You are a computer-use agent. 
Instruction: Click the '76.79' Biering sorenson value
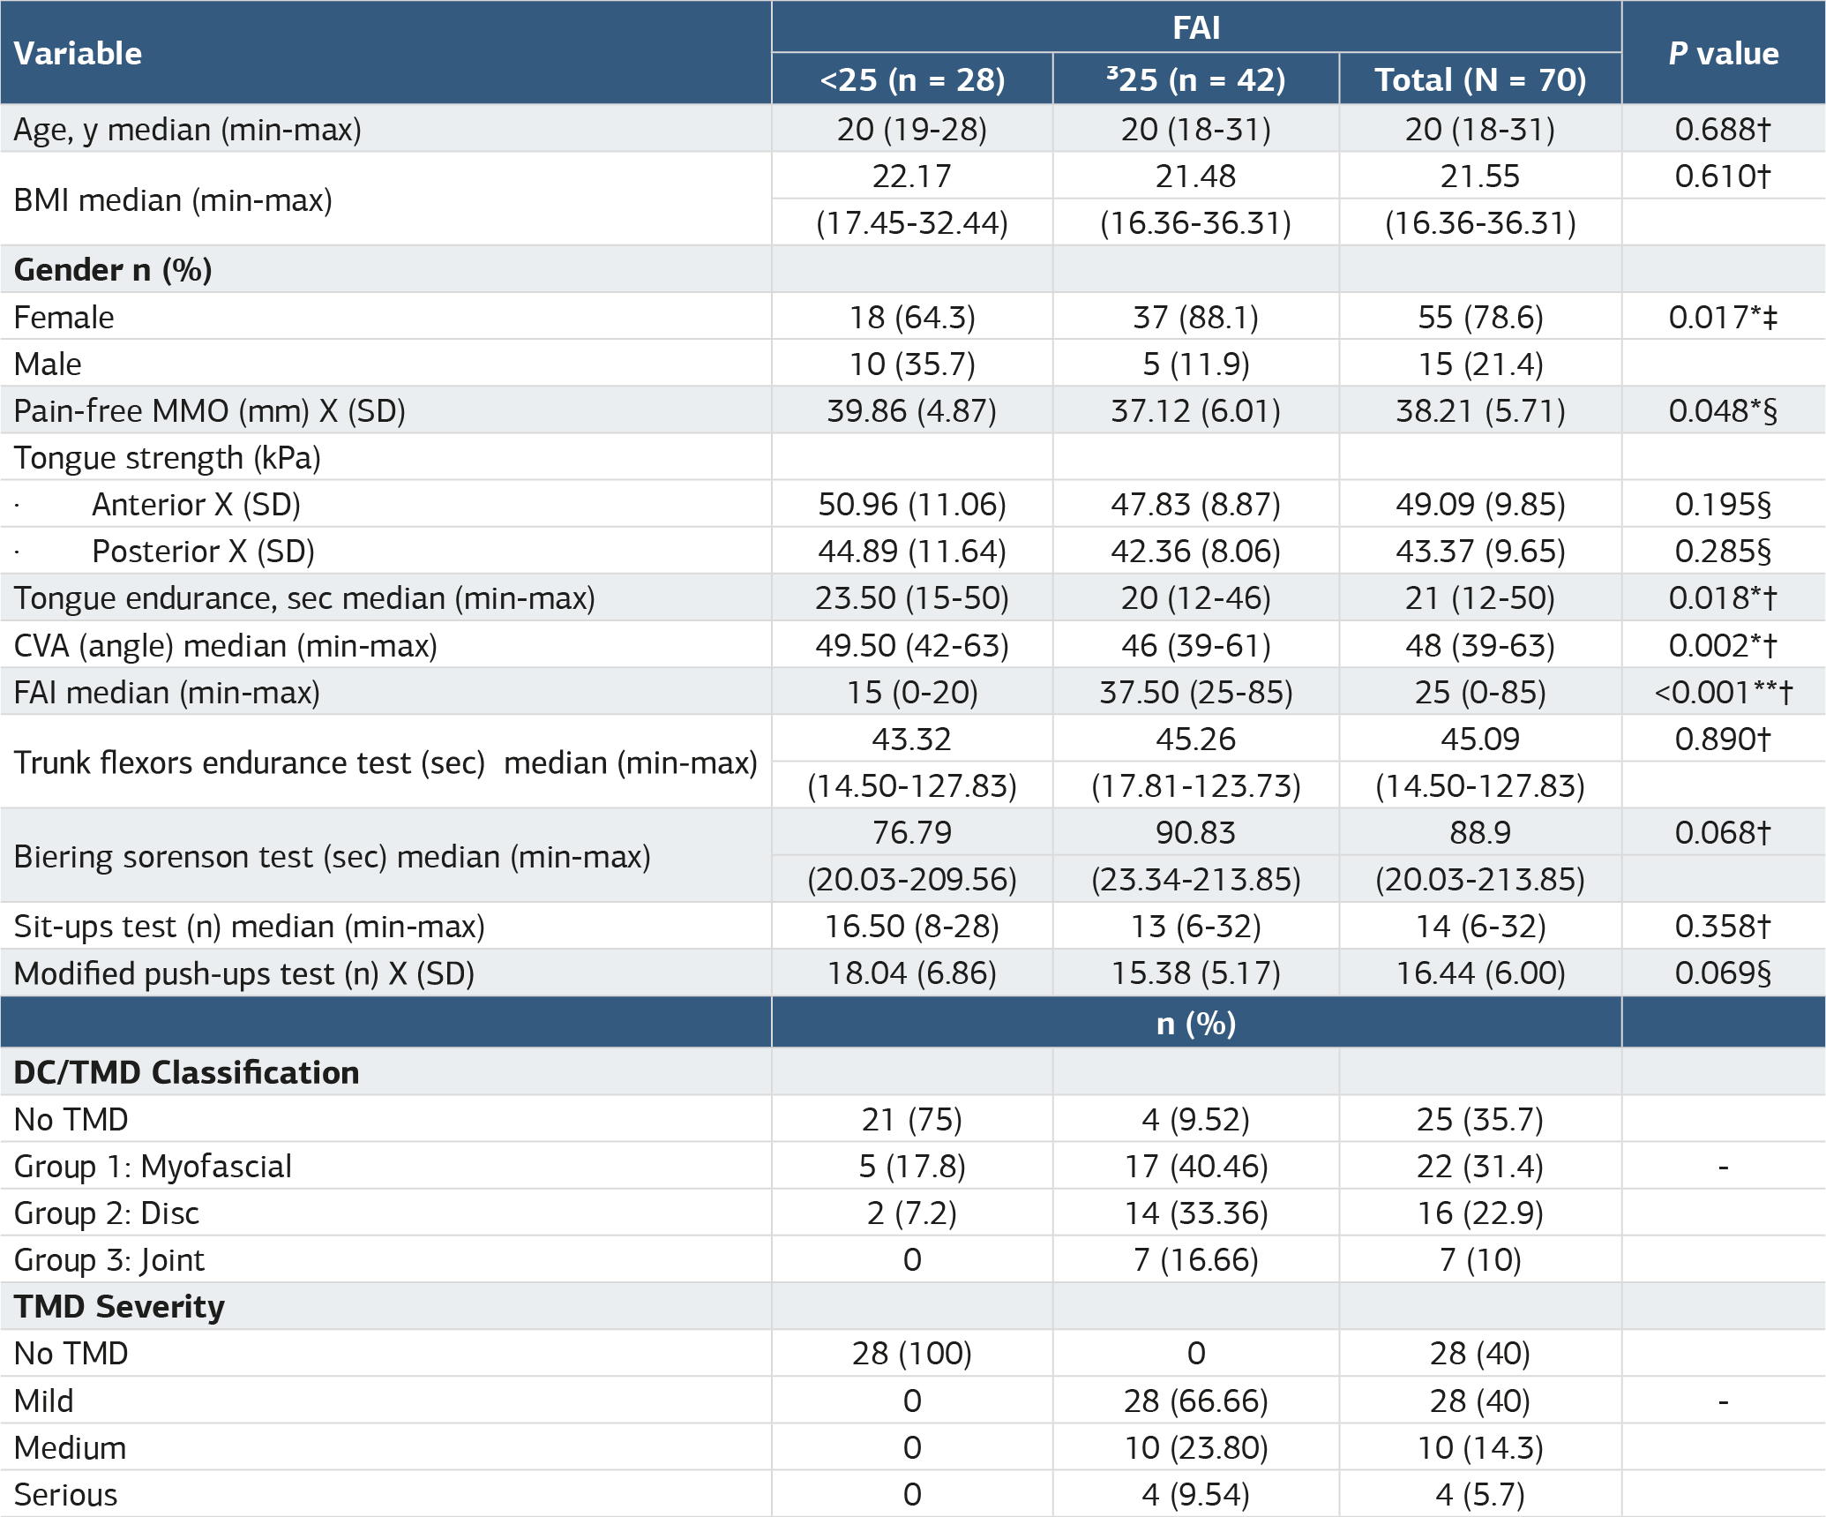click(x=912, y=833)
